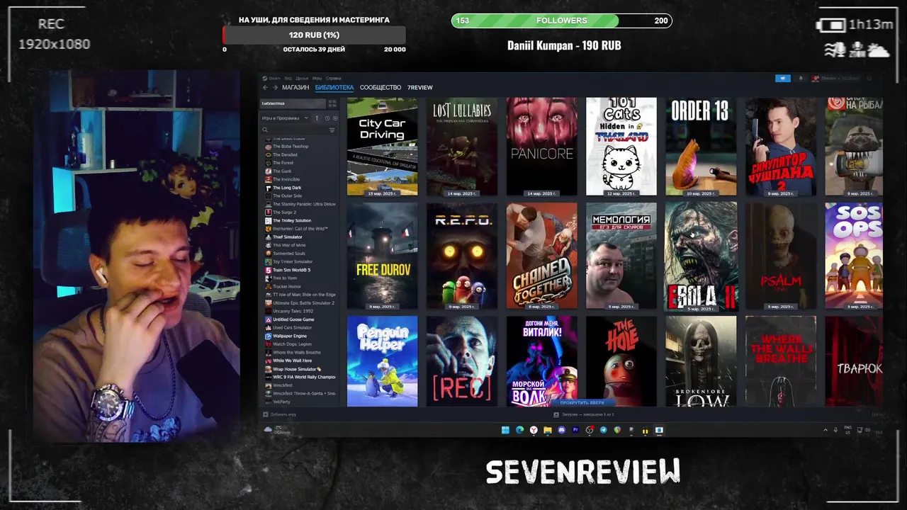Open the 'Вид' menu
The width and height of the screenshot is (907, 510).
[288, 78]
